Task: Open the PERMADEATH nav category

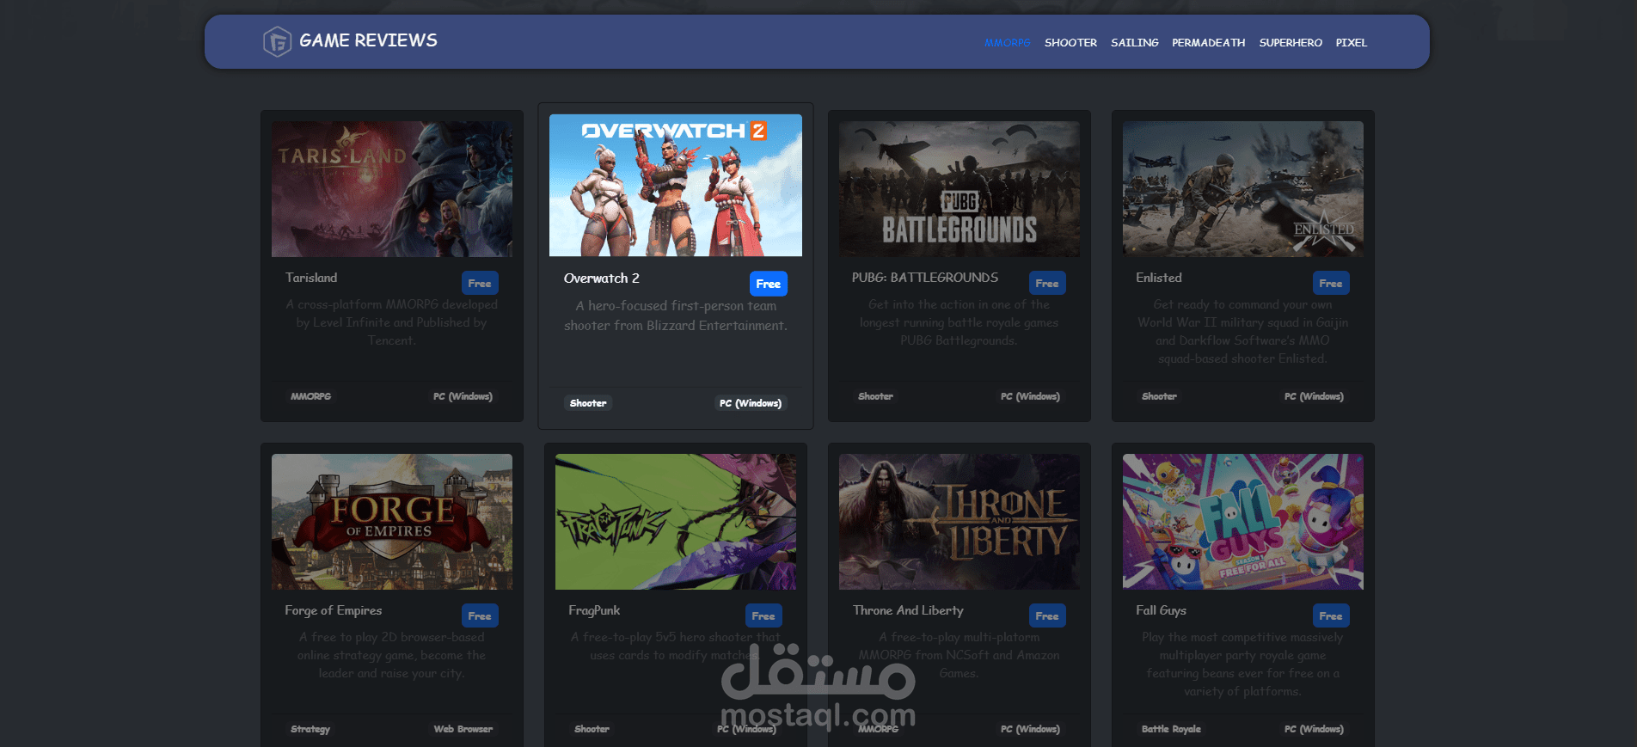Action: [x=1208, y=43]
